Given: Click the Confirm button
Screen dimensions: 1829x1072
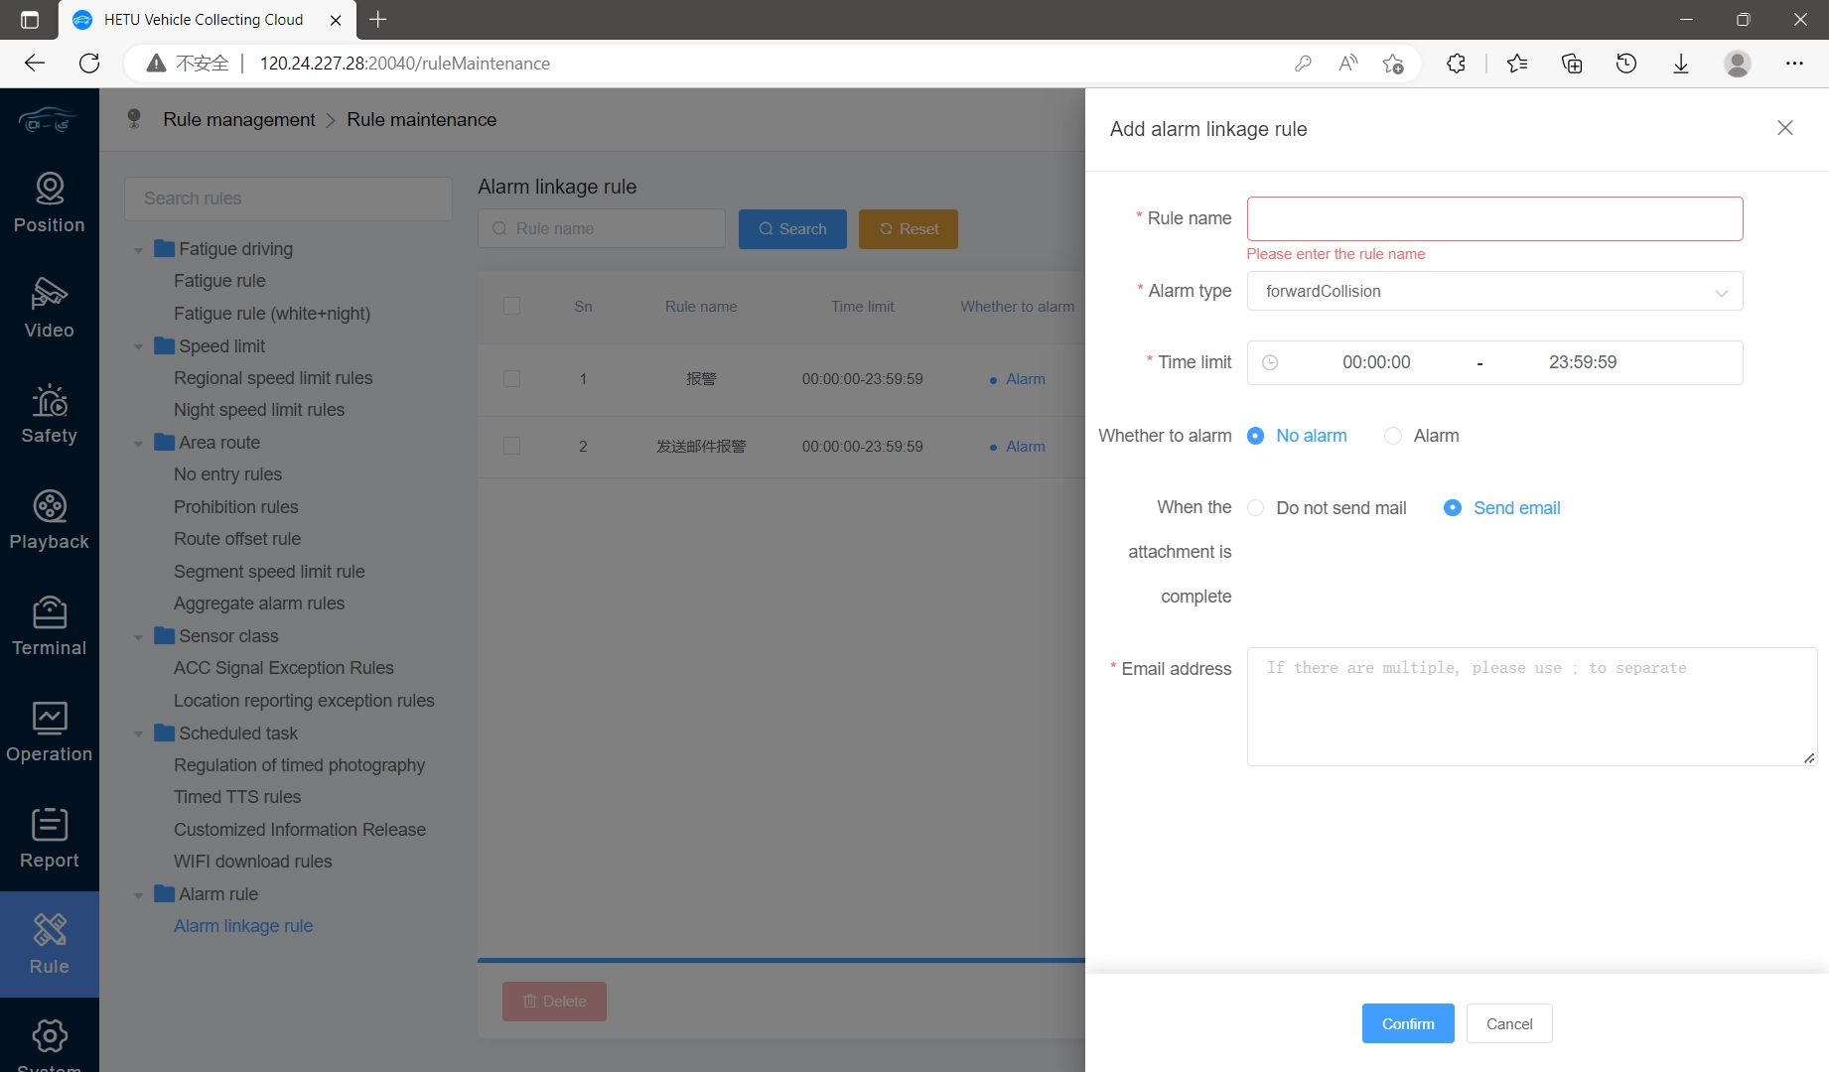Looking at the screenshot, I should (x=1408, y=1023).
